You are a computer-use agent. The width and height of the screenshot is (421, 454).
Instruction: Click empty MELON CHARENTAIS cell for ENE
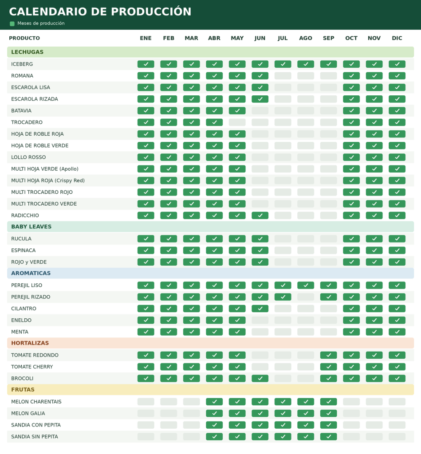click(146, 402)
